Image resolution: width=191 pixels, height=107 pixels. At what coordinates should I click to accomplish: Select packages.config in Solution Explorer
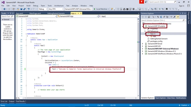tap(156, 41)
